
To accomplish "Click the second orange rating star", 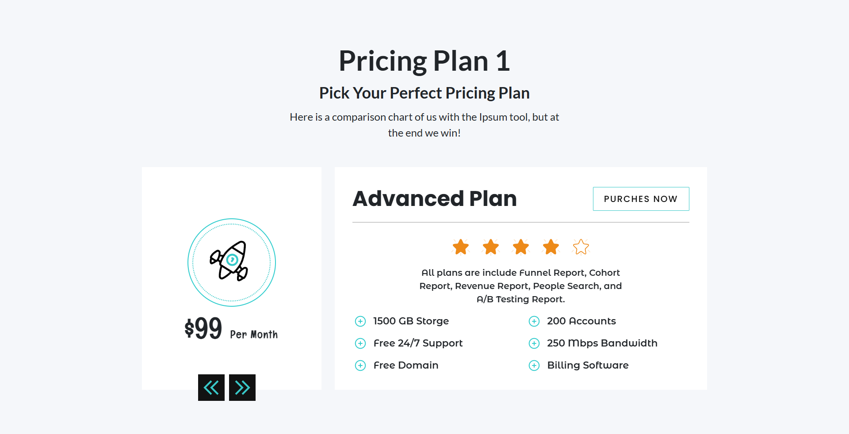I will click(491, 247).
